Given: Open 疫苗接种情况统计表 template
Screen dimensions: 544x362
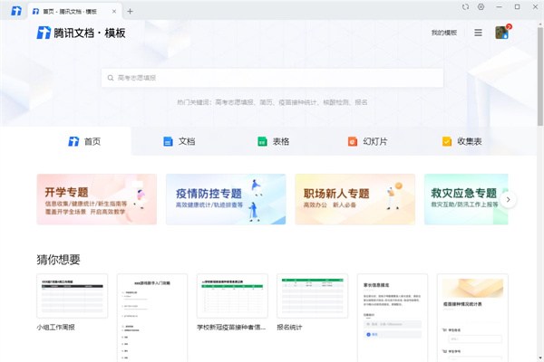Looking at the screenshot, I should [472, 318].
